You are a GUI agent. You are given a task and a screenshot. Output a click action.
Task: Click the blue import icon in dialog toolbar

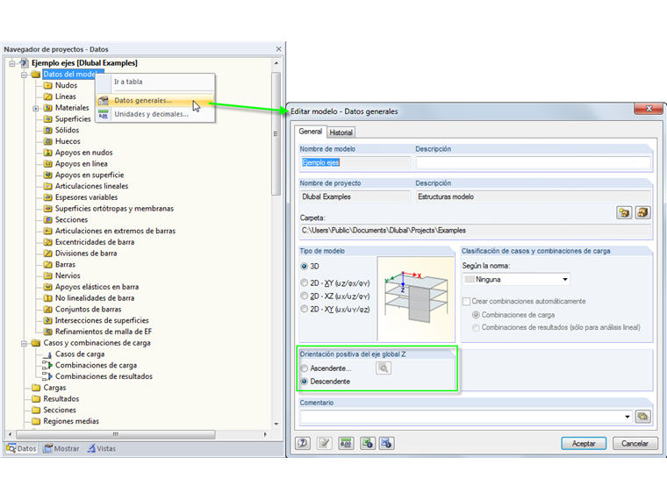pyautogui.click(x=387, y=443)
